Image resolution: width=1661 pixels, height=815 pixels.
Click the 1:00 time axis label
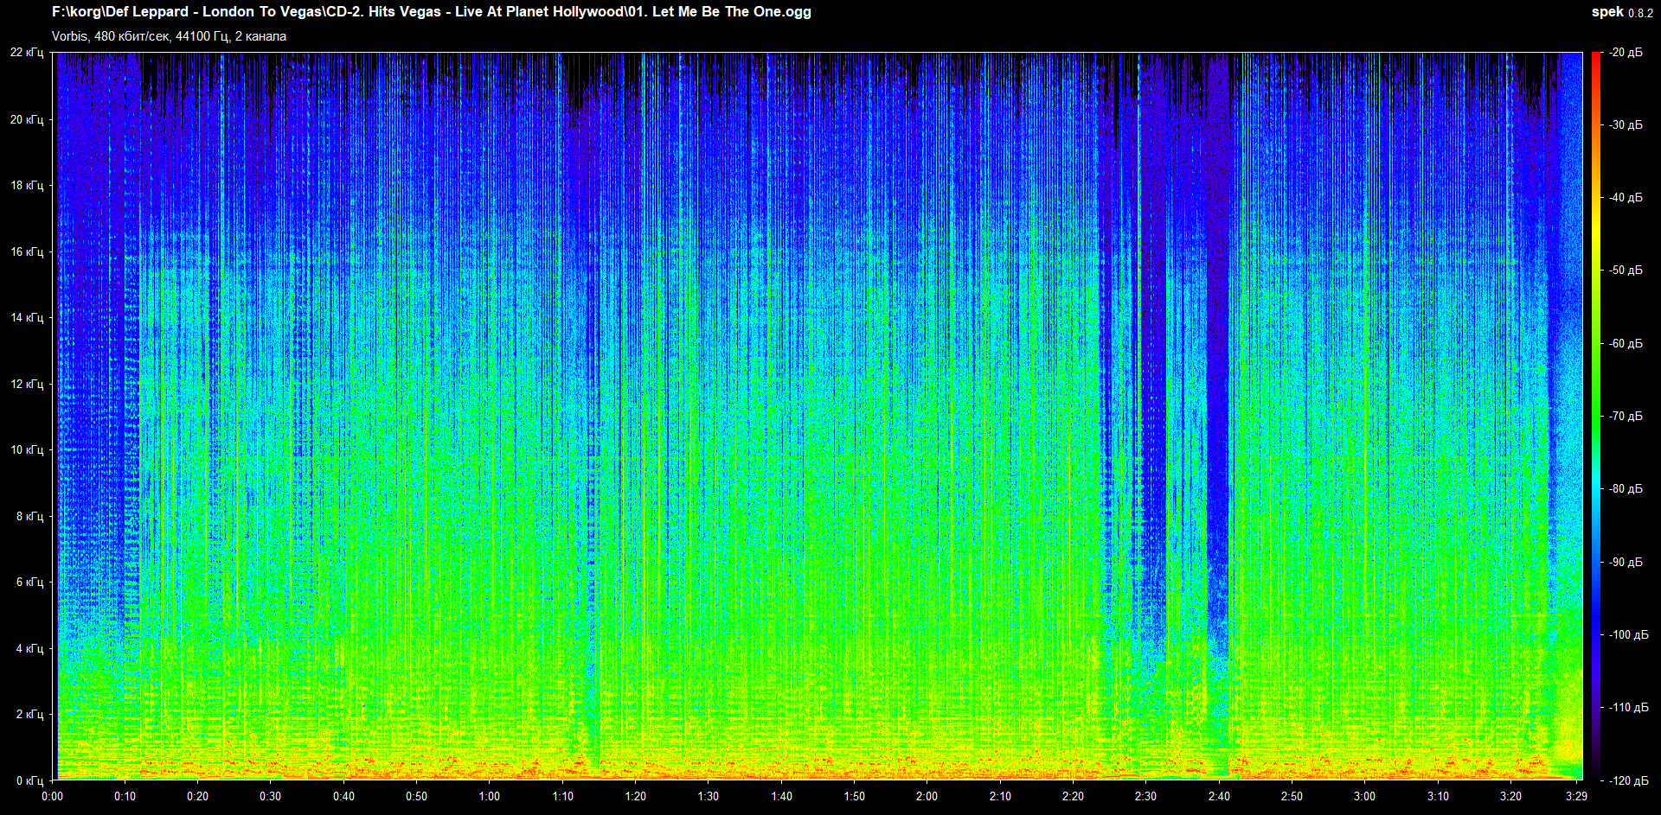pos(490,796)
